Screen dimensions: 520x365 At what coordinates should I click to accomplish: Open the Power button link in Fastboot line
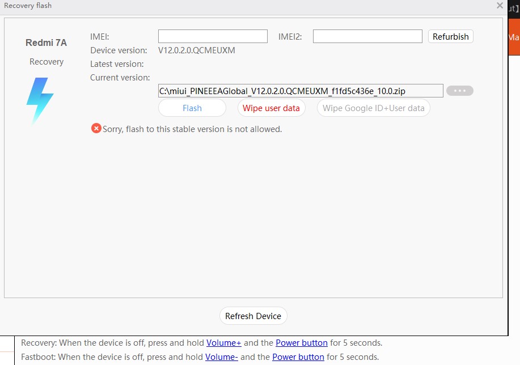(298, 357)
